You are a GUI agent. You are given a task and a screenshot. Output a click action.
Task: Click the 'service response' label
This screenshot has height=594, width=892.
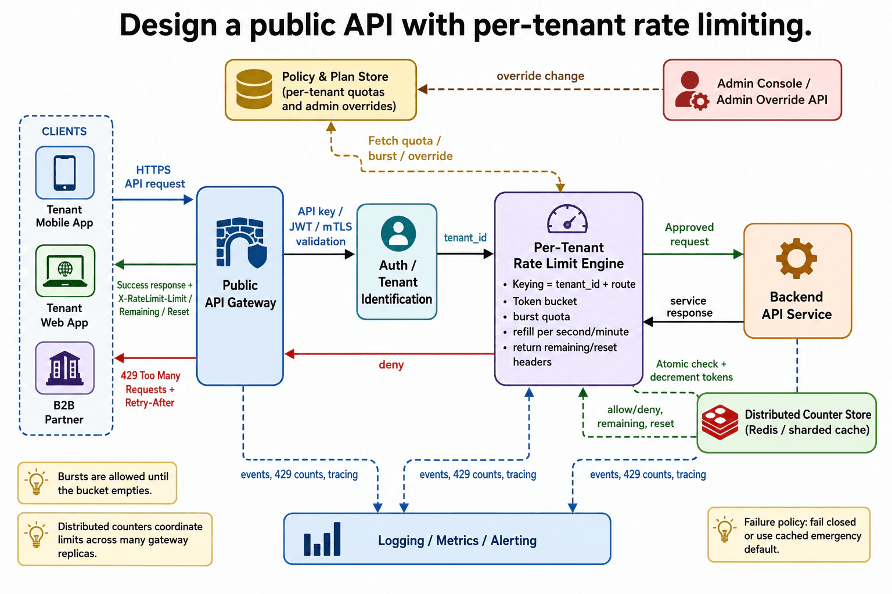click(x=689, y=307)
